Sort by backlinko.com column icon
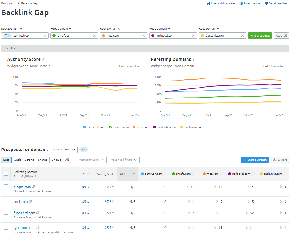Viewport: 290px width, 238px height. pyautogui.click(x=285, y=174)
